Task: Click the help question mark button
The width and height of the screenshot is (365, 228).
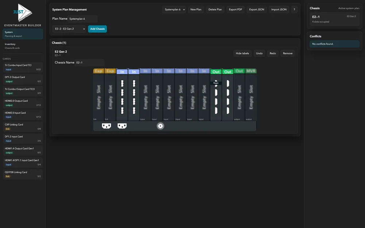Action: 294,9
